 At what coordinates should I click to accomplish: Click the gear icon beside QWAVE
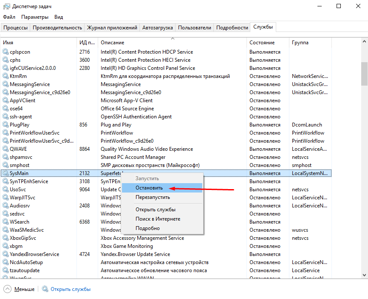[5, 149]
